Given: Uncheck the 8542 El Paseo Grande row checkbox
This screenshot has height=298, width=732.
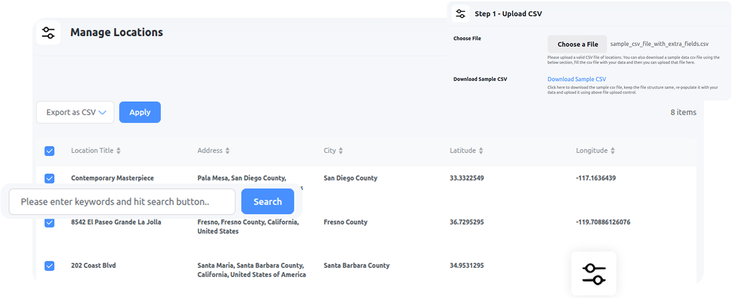Looking at the screenshot, I should click(x=49, y=223).
